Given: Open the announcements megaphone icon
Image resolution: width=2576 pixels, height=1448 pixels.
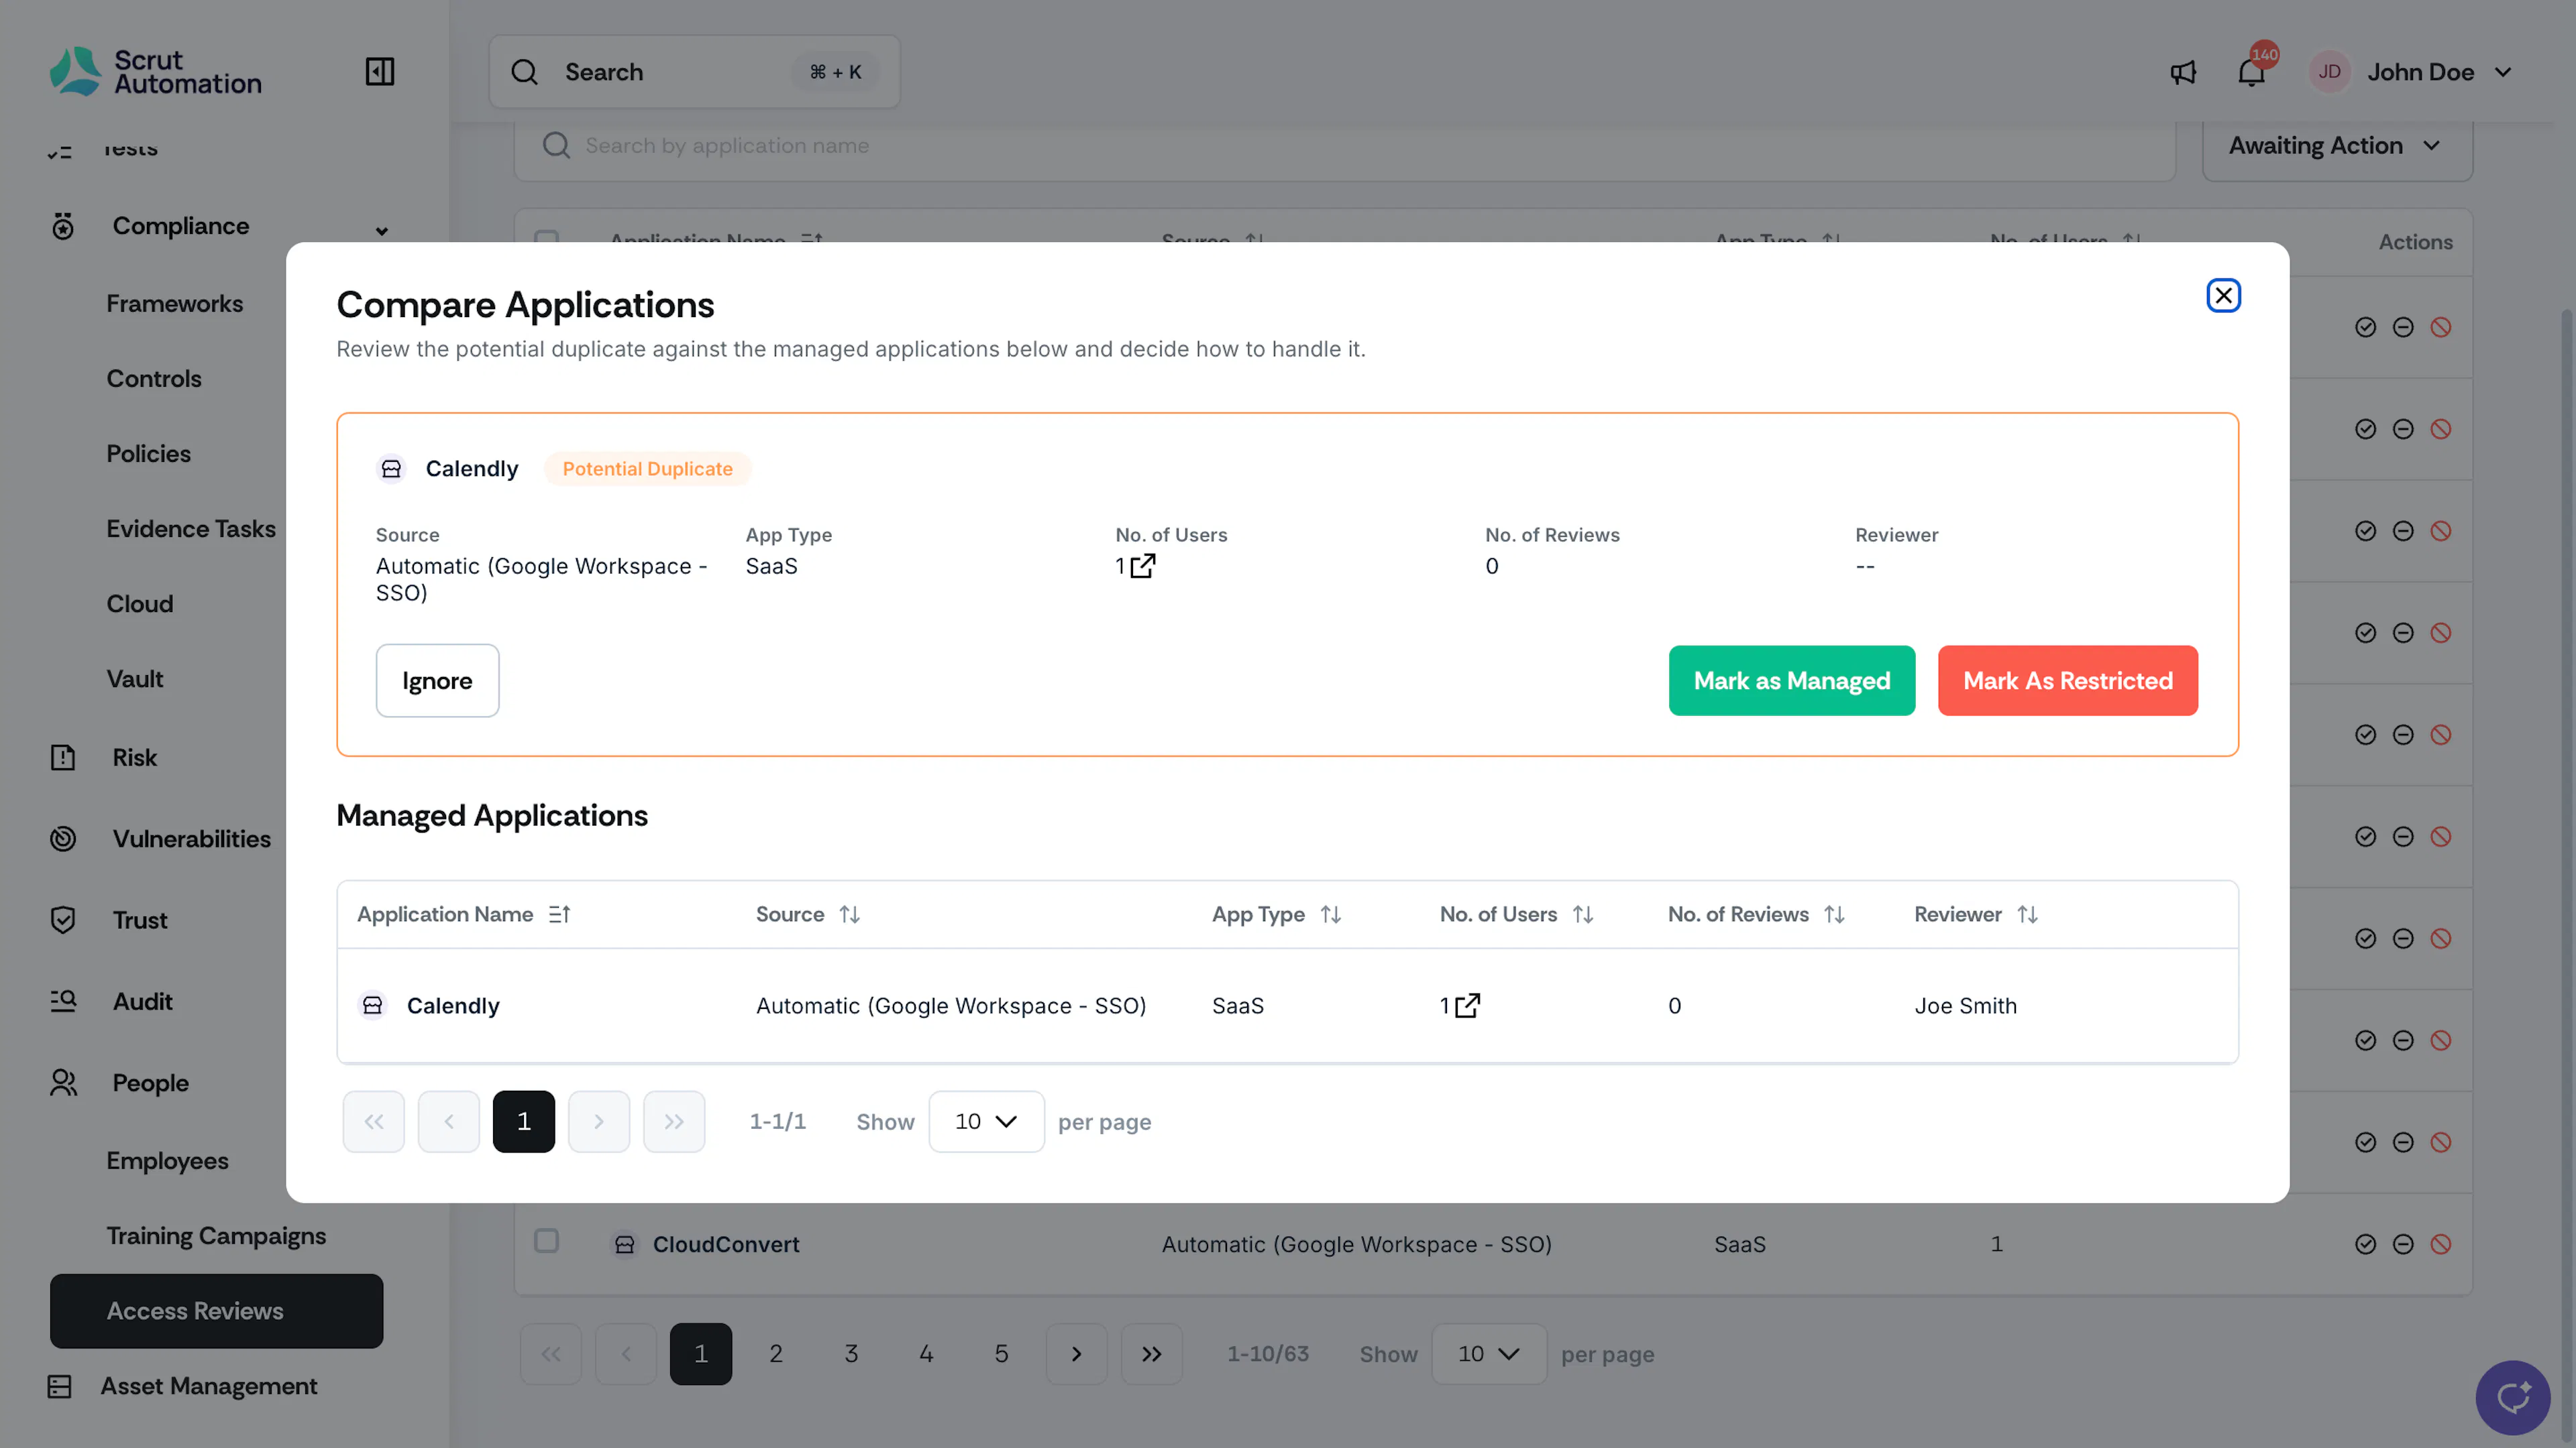Looking at the screenshot, I should tap(2183, 72).
